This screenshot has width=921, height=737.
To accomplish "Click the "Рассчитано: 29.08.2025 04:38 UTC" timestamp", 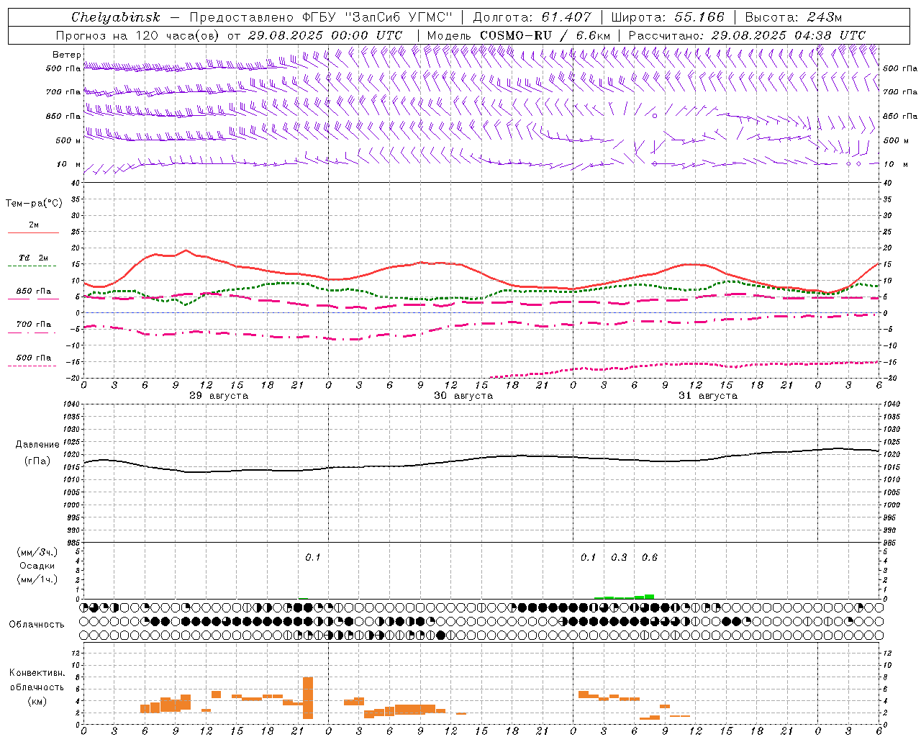I will tap(747, 35).
